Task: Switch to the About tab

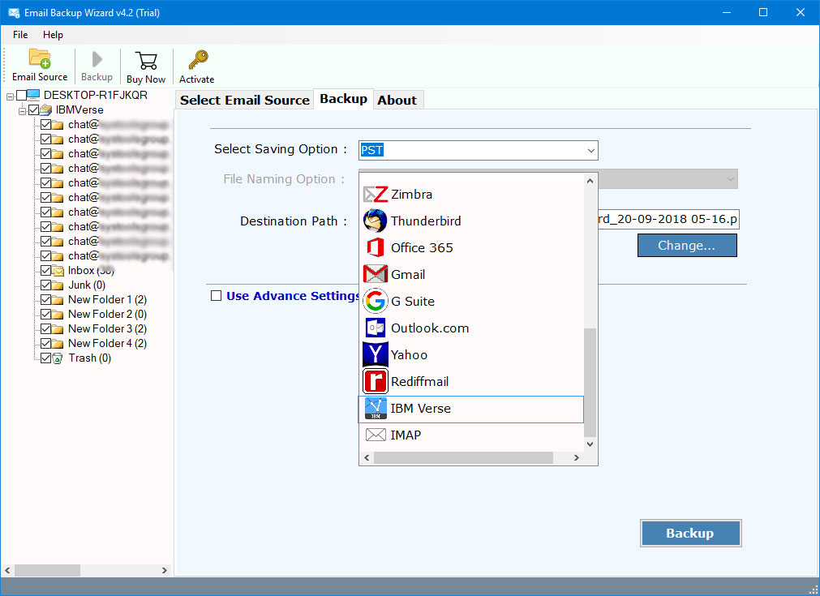Action: [397, 101]
